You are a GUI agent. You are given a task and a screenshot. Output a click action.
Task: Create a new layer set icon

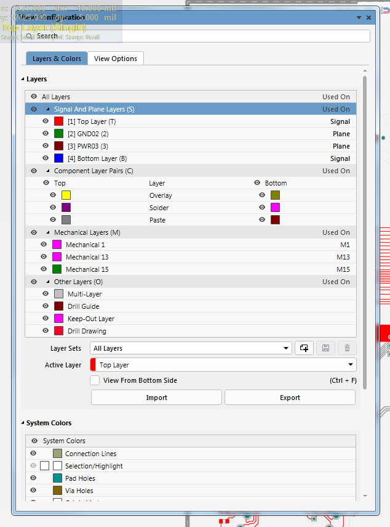click(304, 348)
